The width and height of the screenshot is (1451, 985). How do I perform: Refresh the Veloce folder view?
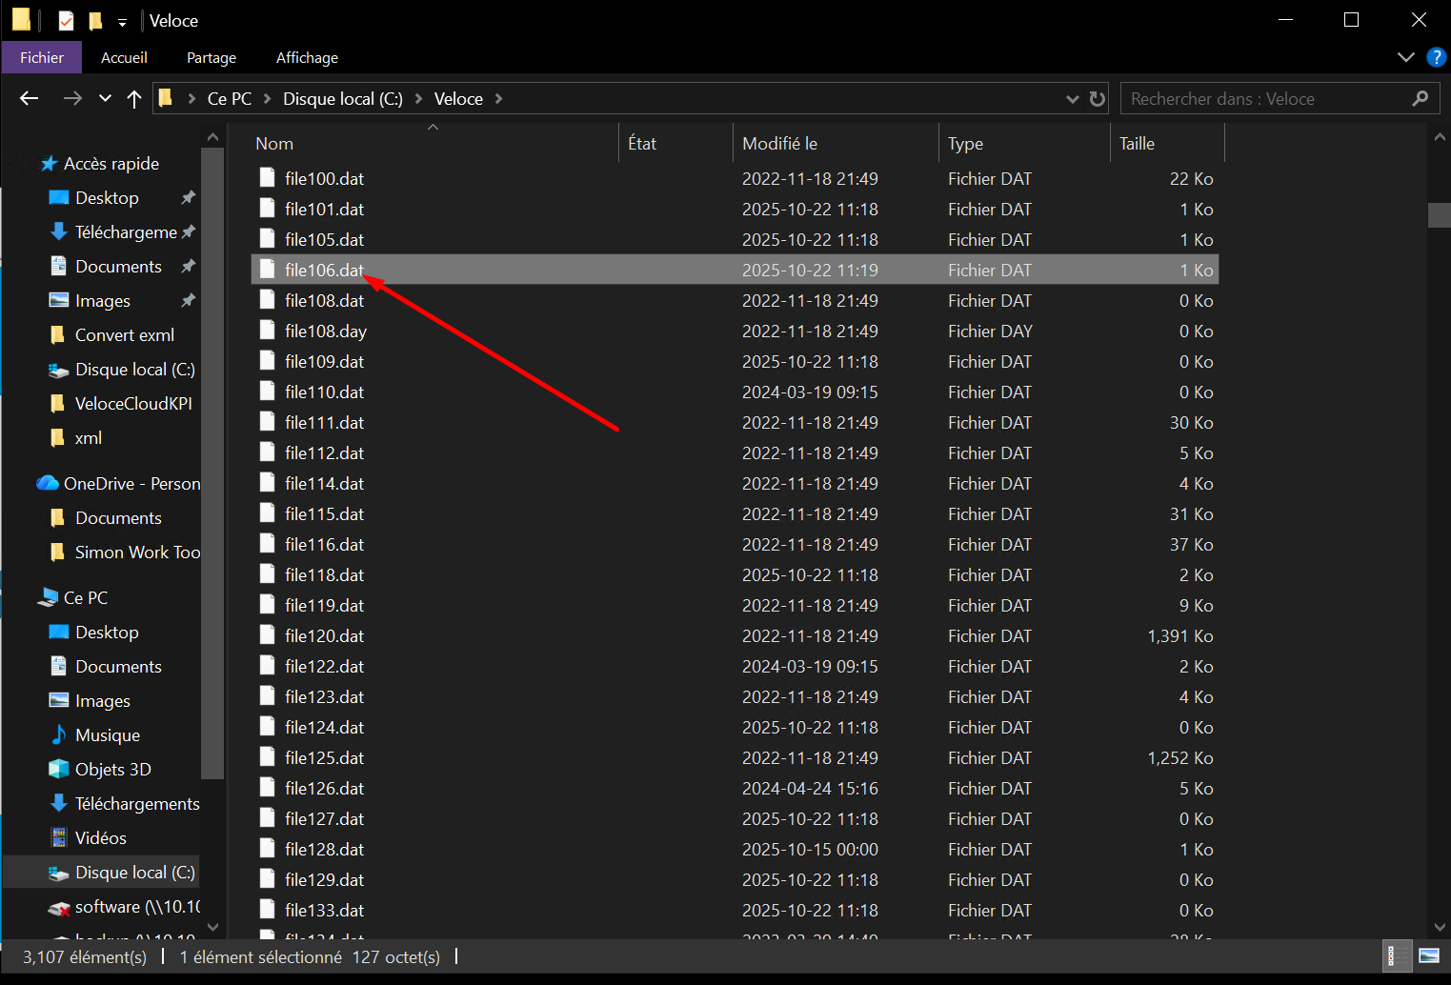1098,98
